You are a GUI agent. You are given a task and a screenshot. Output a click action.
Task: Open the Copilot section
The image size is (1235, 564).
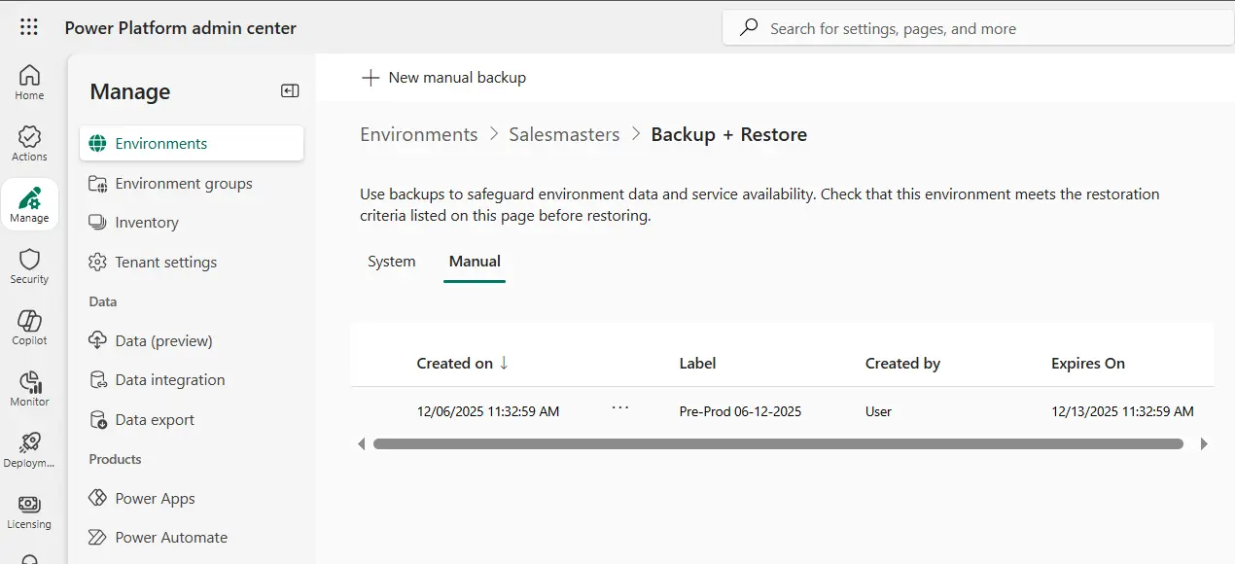28,326
